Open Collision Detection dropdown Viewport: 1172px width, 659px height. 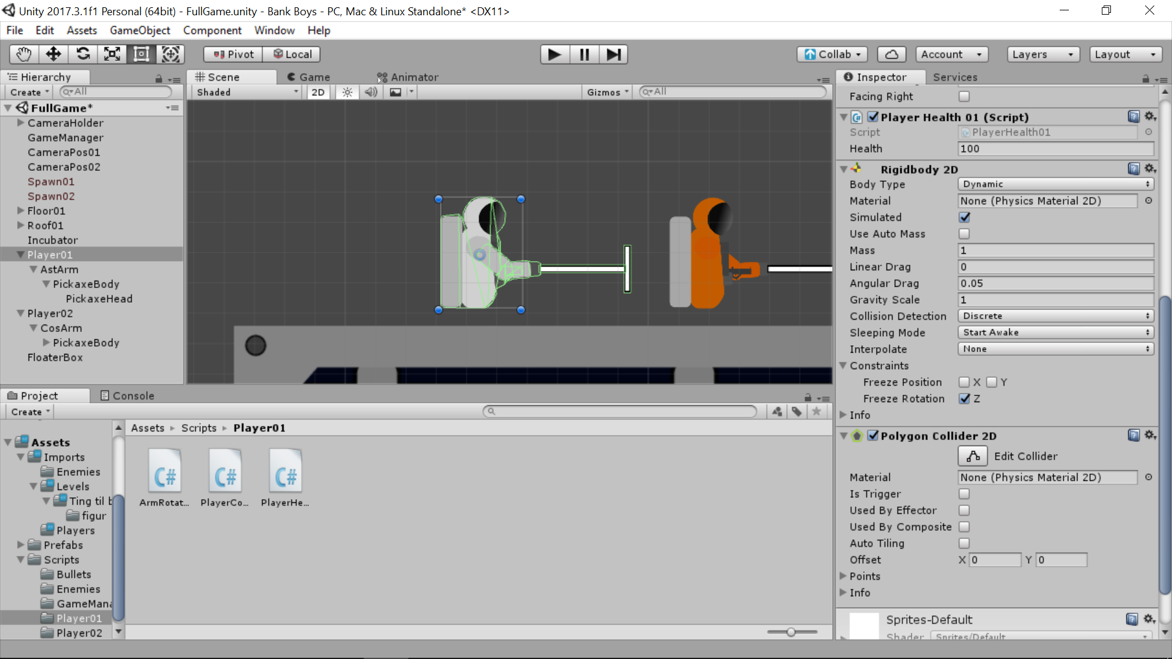pyautogui.click(x=1055, y=316)
